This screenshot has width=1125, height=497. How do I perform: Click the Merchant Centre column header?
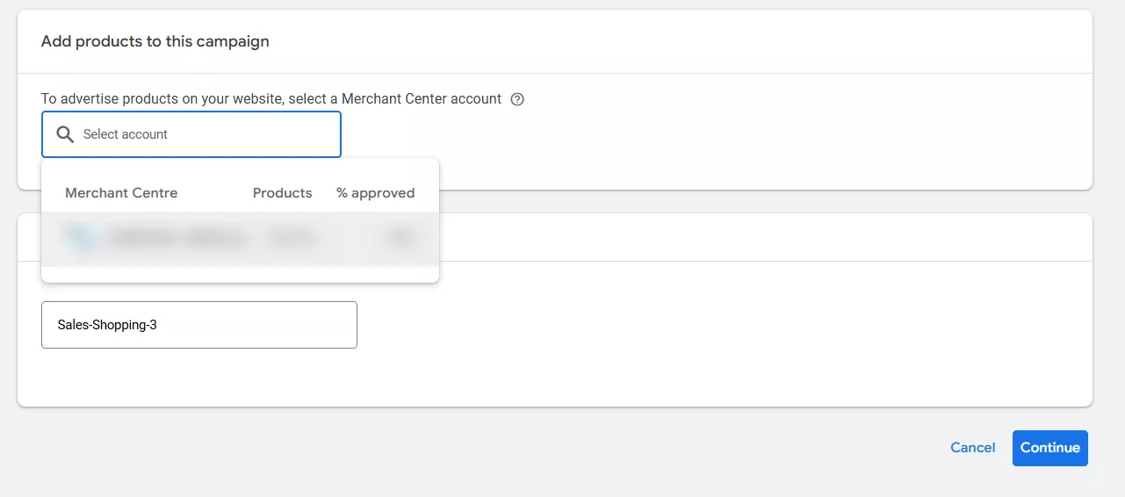point(121,193)
